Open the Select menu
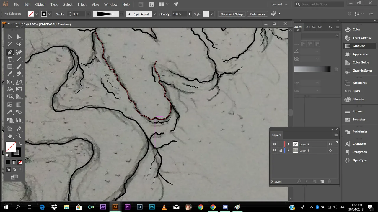 [x=68, y=4]
